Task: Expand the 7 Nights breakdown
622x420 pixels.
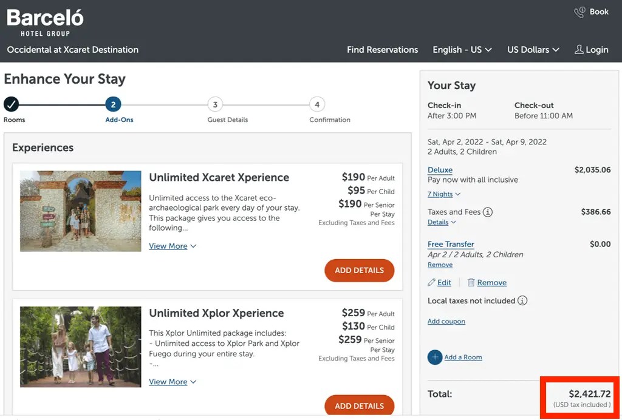Action: [443, 194]
